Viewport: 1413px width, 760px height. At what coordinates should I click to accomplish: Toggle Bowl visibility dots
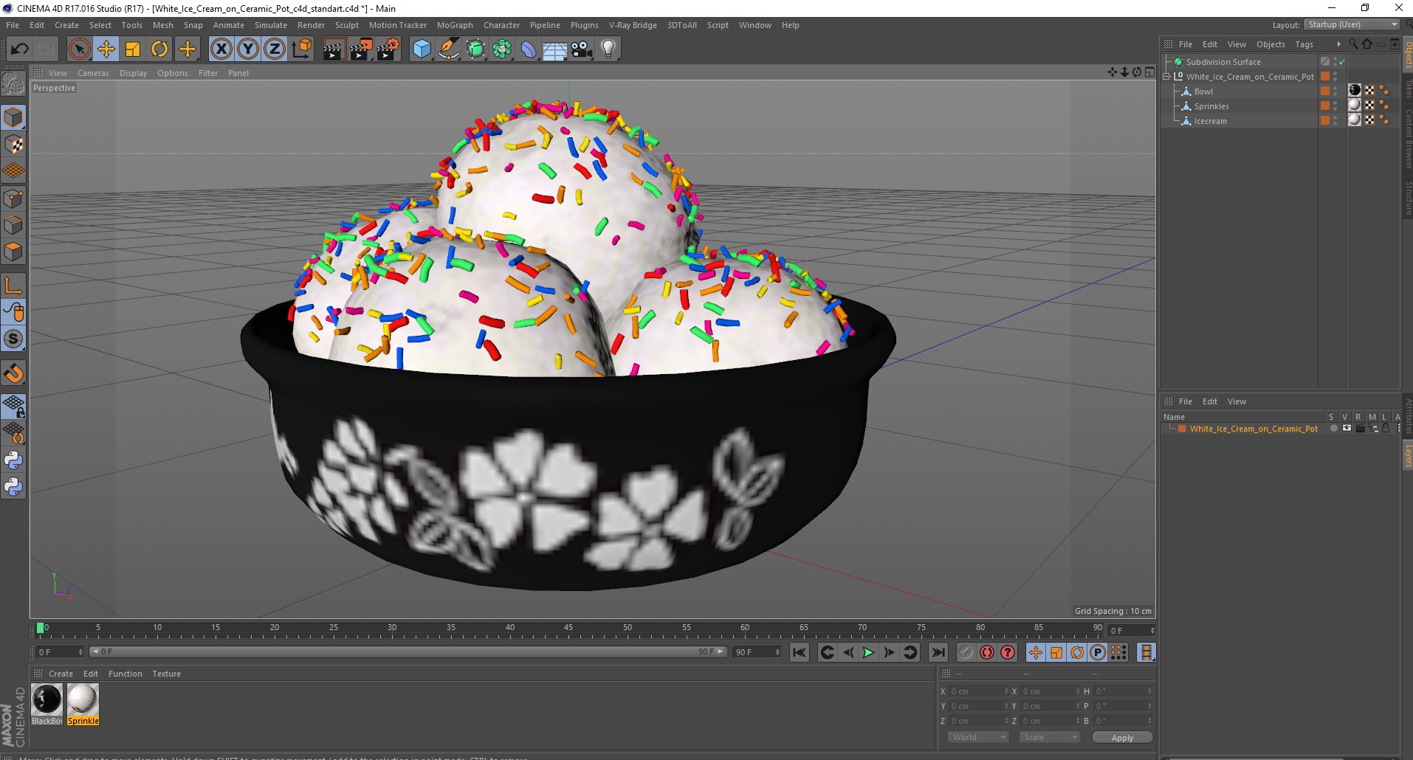[x=1335, y=91]
